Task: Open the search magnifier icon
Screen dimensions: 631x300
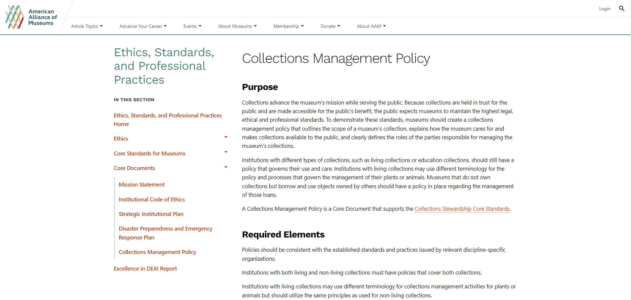Action: (622, 9)
